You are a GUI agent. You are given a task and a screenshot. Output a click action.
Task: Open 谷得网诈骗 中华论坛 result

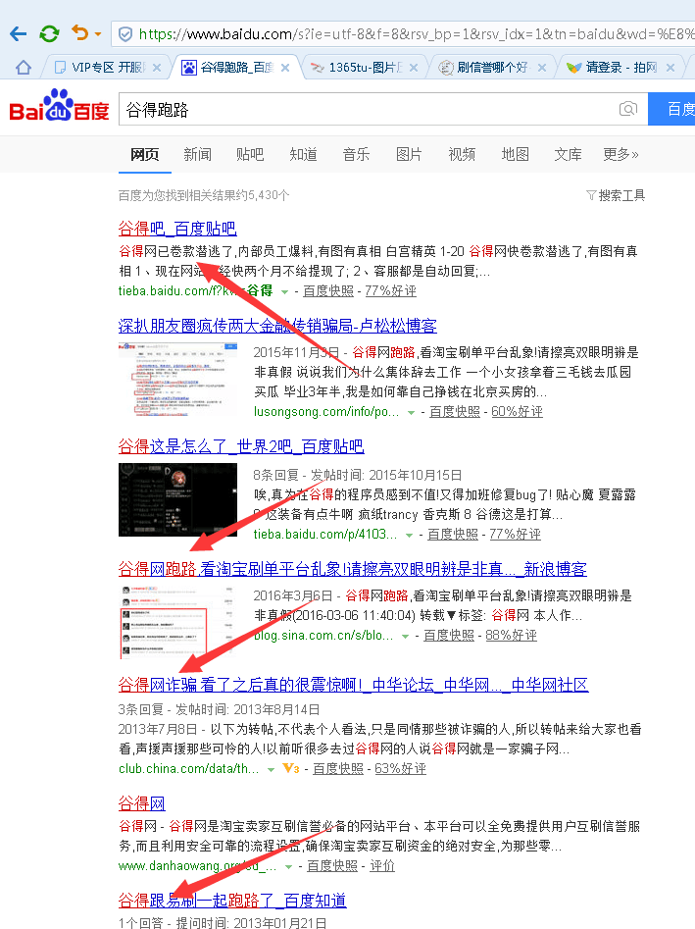pos(354,685)
